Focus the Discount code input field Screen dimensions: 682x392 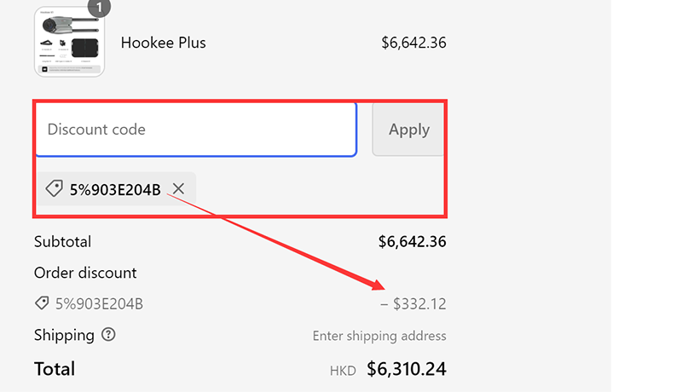pyautogui.click(x=196, y=130)
